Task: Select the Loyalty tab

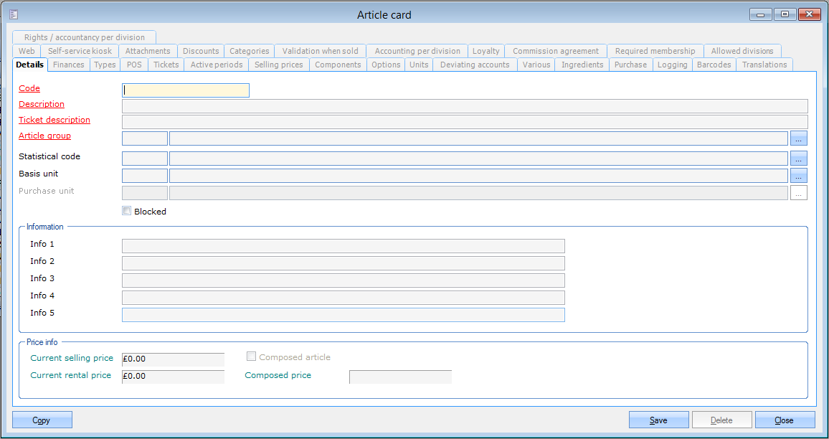Action: coord(485,51)
